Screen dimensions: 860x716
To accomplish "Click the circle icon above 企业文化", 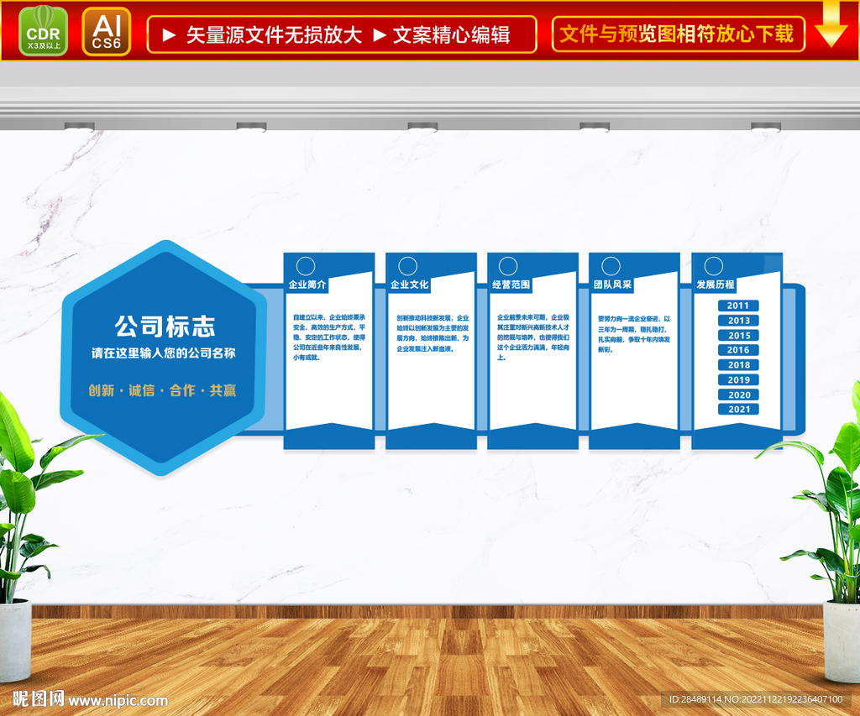I will (407, 266).
